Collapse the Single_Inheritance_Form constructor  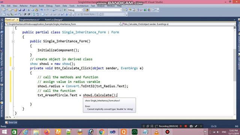click(x=13, y=41)
